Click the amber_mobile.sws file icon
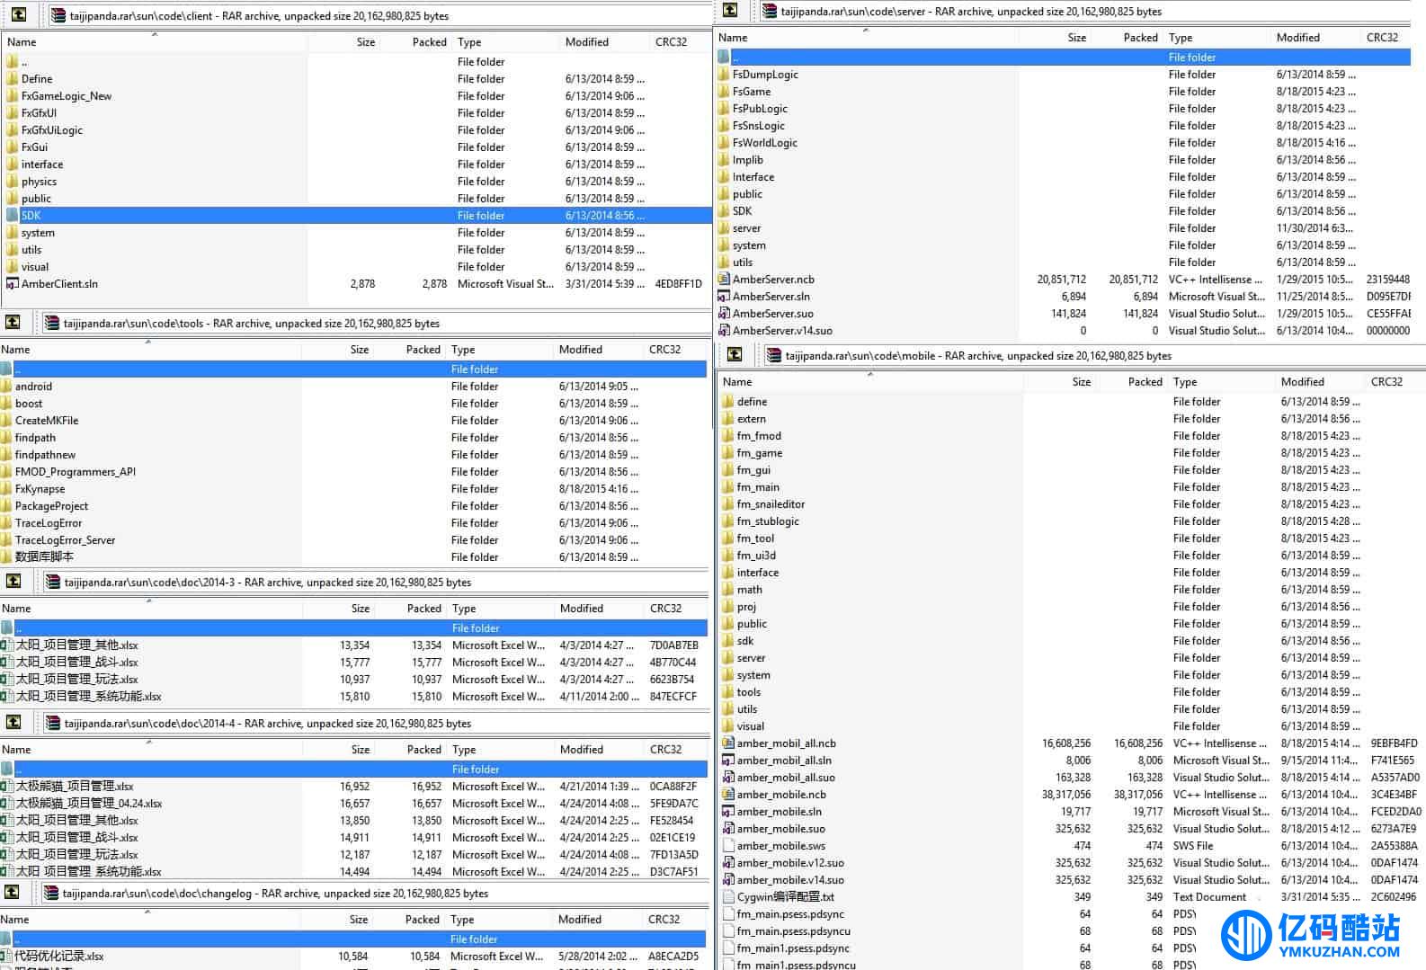 point(728,846)
